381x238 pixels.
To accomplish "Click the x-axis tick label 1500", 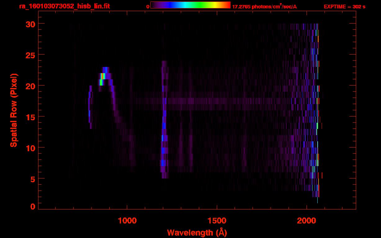I will tap(217, 221).
